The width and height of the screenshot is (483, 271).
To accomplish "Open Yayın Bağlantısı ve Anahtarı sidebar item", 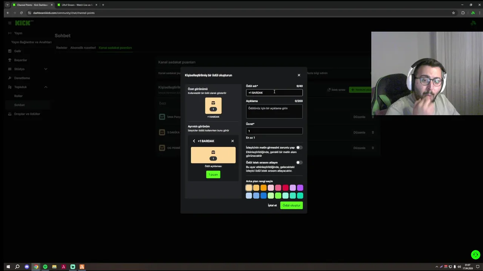I will coord(31,42).
